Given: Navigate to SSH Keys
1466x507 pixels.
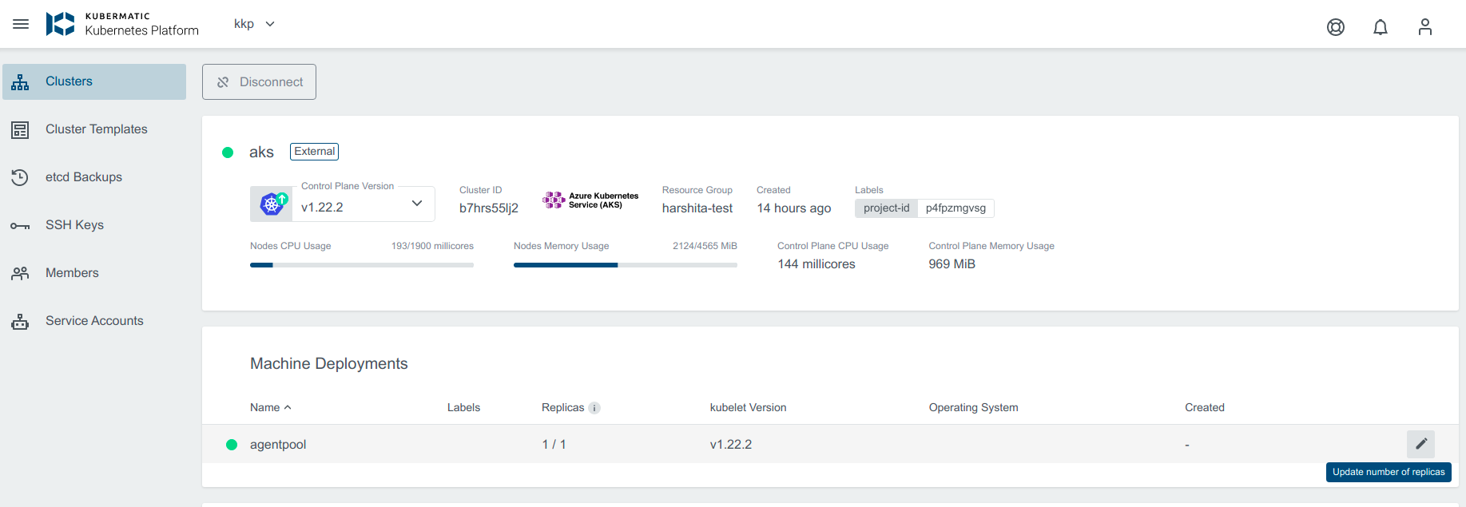Looking at the screenshot, I should [74, 225].
